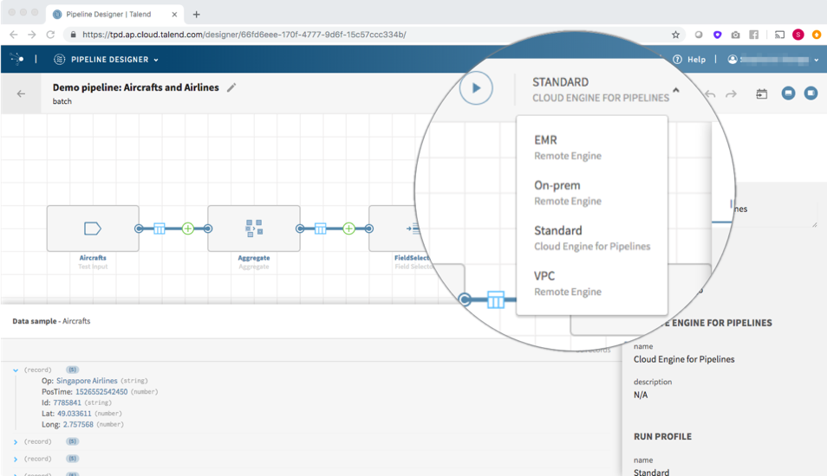The image size is (827, 476).
Task: Open browser profile avatar S
Action: point(798,35)
